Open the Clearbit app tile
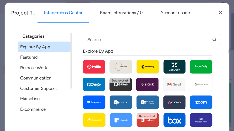The width and height of the screenshot is (234, 131). pyautogui.click(x=121, y=120)
